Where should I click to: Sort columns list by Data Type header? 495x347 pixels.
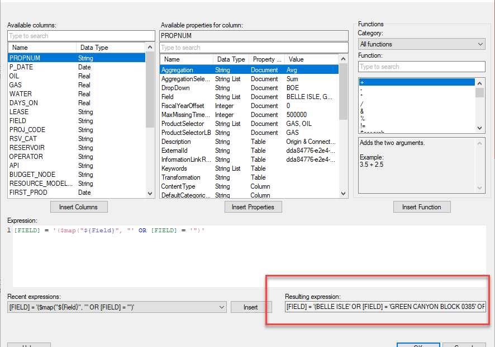[111, 48]
